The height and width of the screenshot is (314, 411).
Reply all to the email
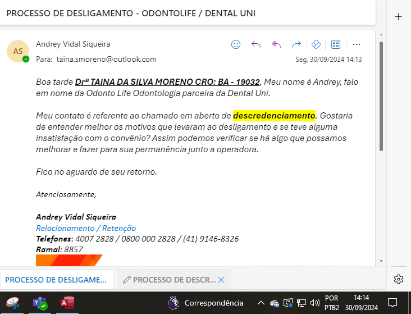(x=276, y=44)
